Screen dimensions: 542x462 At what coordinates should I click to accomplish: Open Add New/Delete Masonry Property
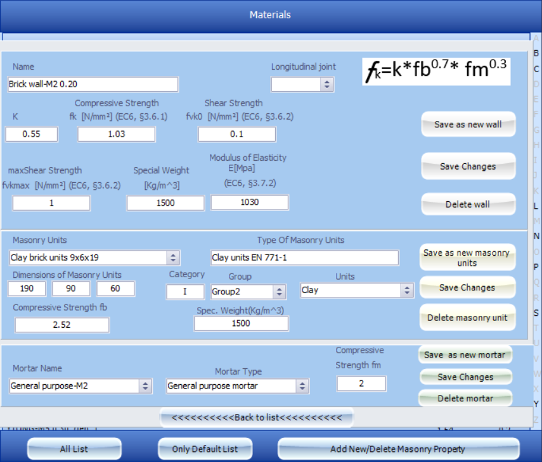(397, 449)
